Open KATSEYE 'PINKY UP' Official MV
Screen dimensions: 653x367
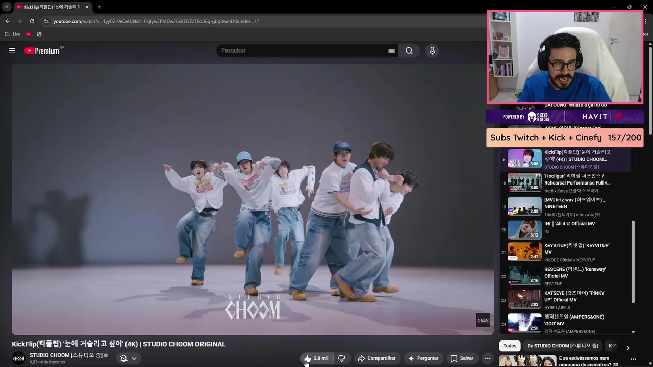(566, 300)
